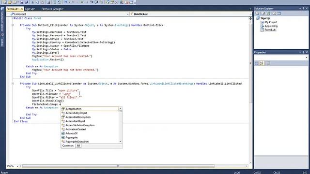Open the Add New Item dropdown arrow

pos(18,2)
